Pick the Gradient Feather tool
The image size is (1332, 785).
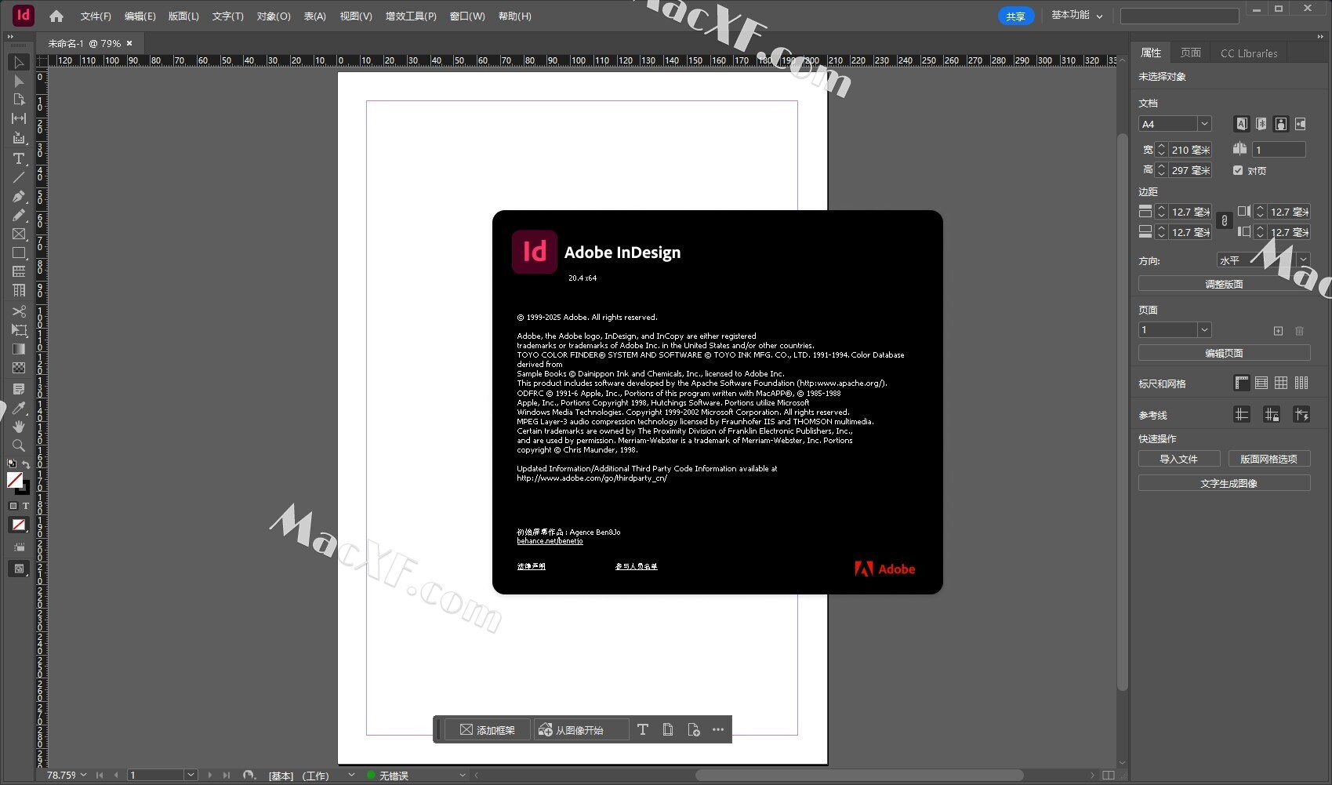tap(19, 368)
